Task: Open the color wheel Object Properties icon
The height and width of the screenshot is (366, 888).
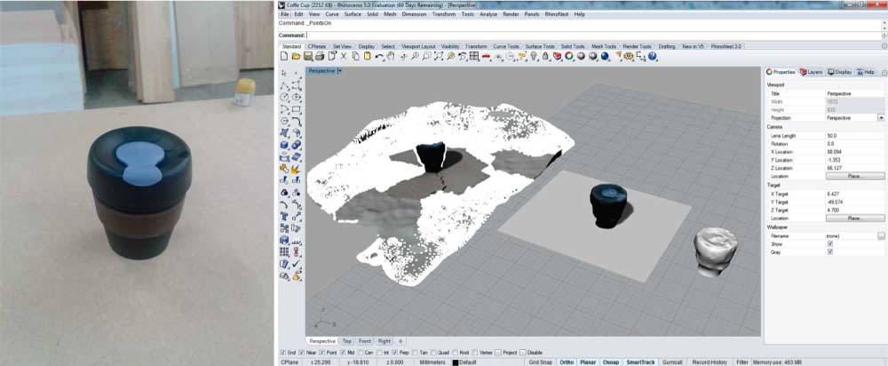Action: tap(568, 57)
